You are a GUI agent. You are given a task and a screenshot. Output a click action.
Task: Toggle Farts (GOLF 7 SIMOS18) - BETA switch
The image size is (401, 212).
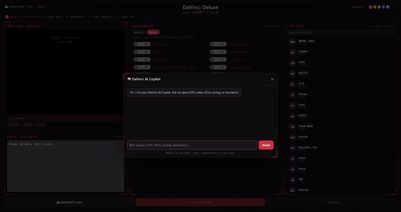click(x=142, y=67)
